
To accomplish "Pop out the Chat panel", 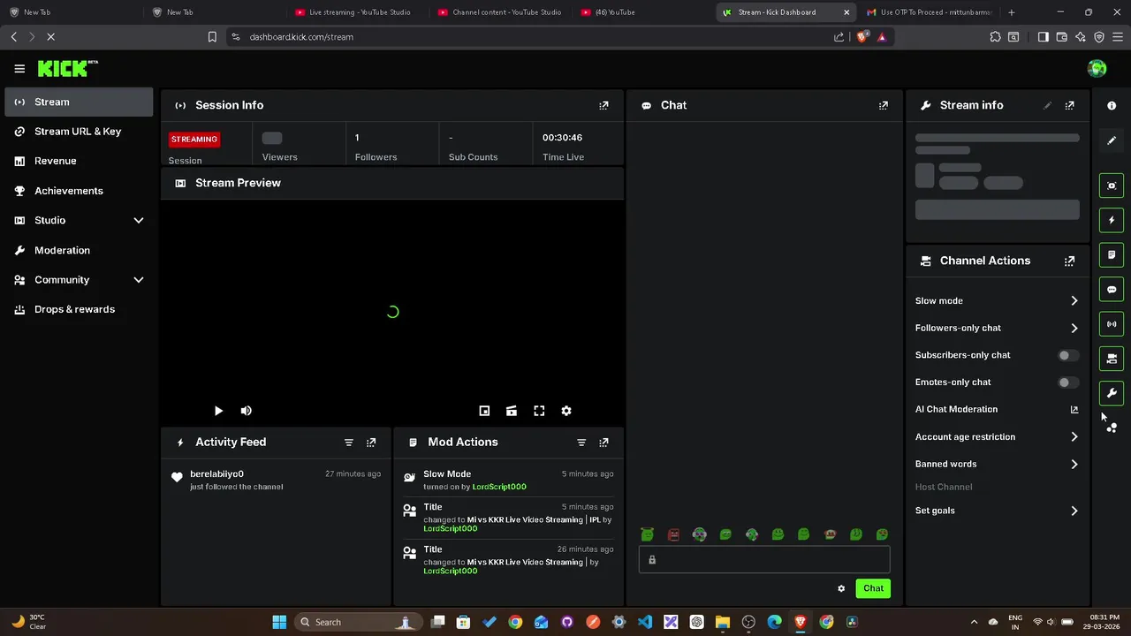I will pos(883,105).
